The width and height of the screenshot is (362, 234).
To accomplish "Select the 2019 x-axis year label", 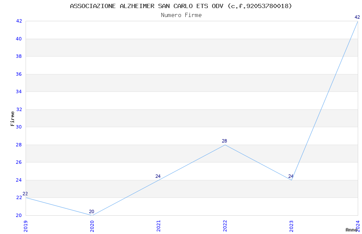I will pyautogui.click(x=26, y=226).
